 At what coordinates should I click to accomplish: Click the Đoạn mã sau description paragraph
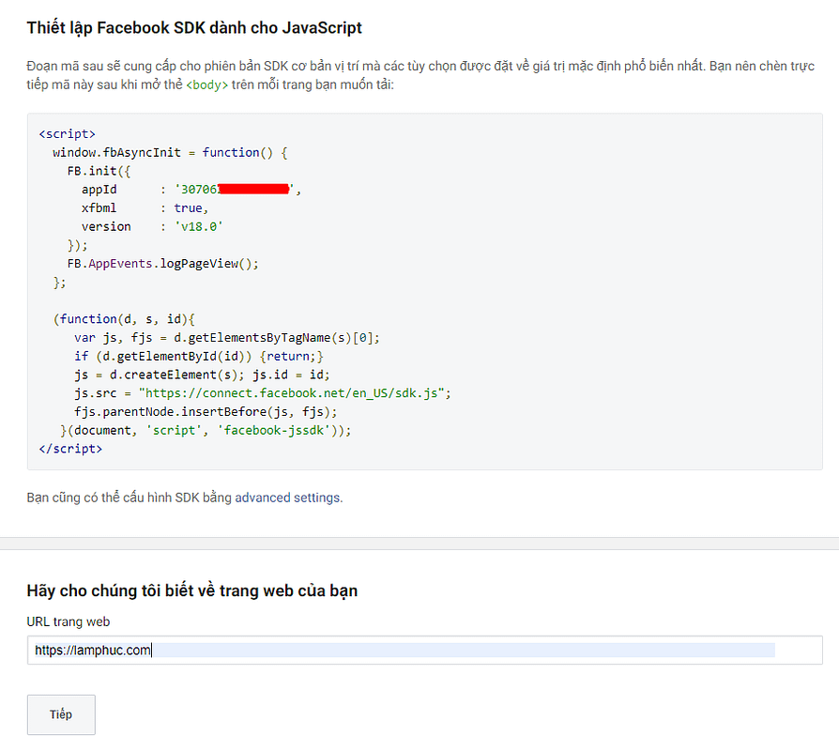pos(420,75)
